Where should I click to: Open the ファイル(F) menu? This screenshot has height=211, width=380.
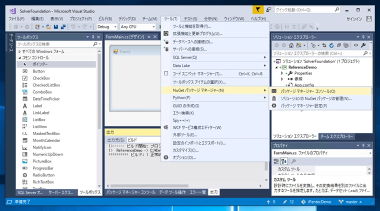tap(16, 18)
